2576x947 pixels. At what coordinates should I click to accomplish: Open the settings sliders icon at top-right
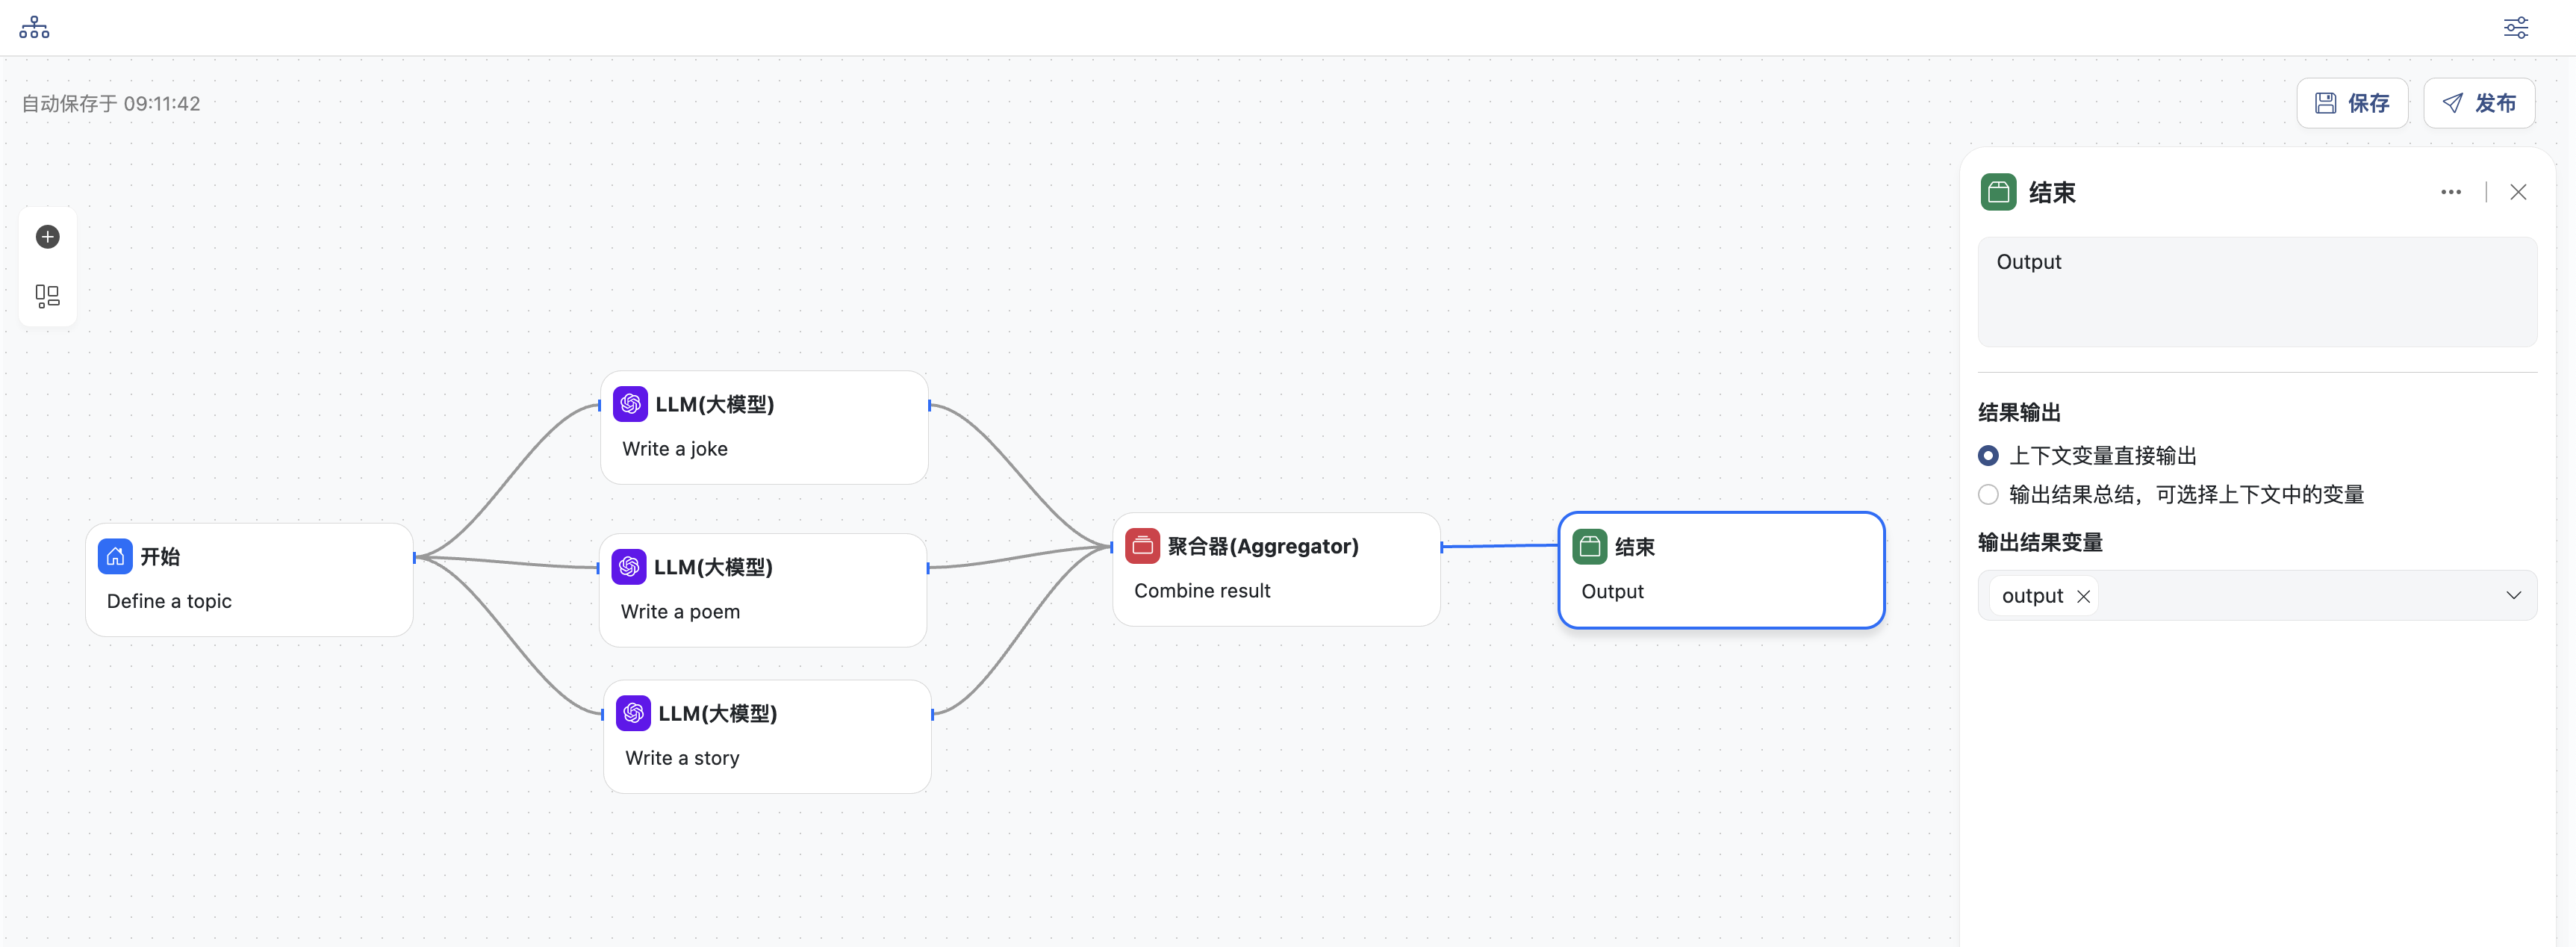click(2515, 27)
